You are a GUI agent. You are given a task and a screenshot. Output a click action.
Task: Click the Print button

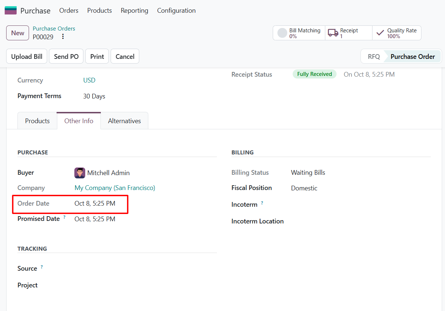(97, 56)
